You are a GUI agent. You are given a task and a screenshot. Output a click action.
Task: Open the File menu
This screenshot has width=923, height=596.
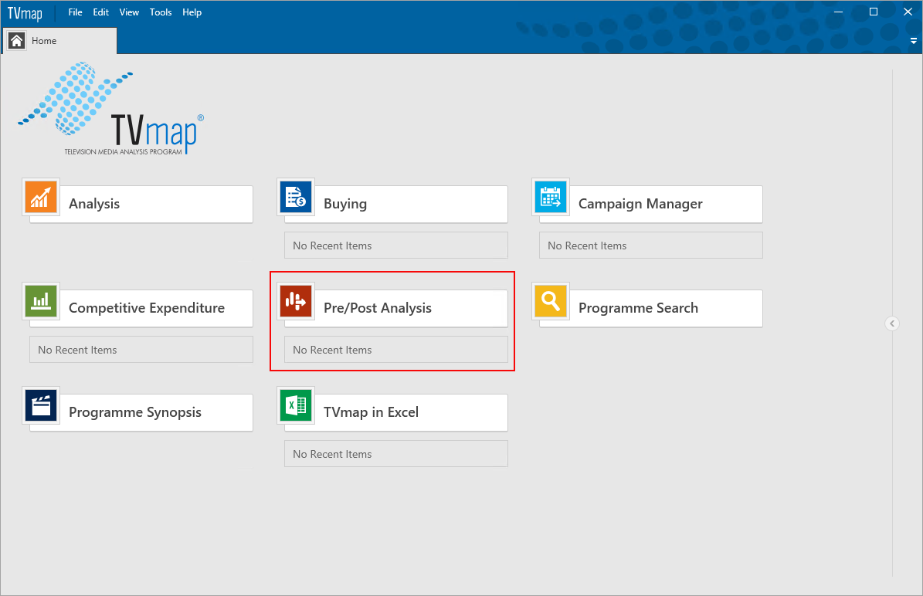(76, 12)
